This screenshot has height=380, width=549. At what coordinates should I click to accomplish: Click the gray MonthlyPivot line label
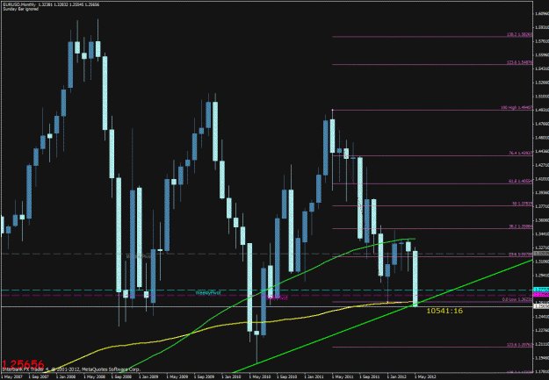coord(138,256)
